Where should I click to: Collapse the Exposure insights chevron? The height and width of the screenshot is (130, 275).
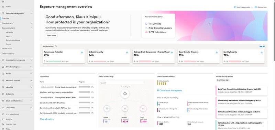(x=31, y=28)
